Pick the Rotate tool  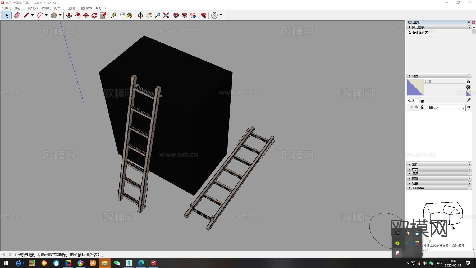pos(94,16)
